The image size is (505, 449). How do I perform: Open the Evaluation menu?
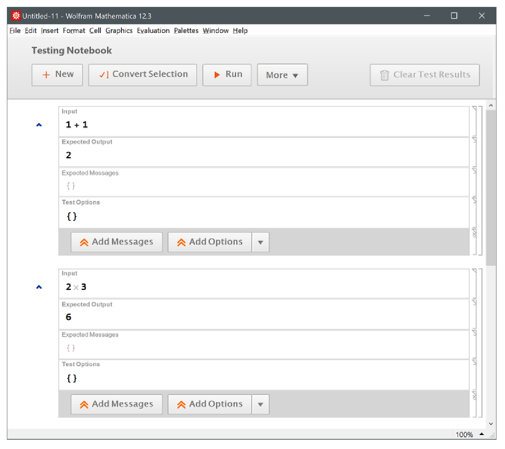(153, 31)
